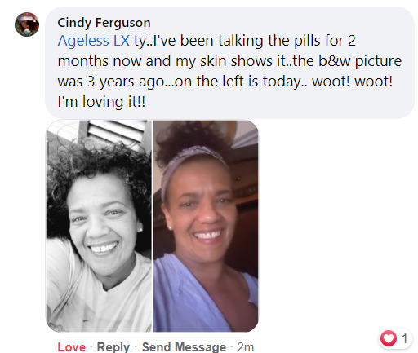Click the red heart reaction icon
418x353 pixels.
pos(389,338)
